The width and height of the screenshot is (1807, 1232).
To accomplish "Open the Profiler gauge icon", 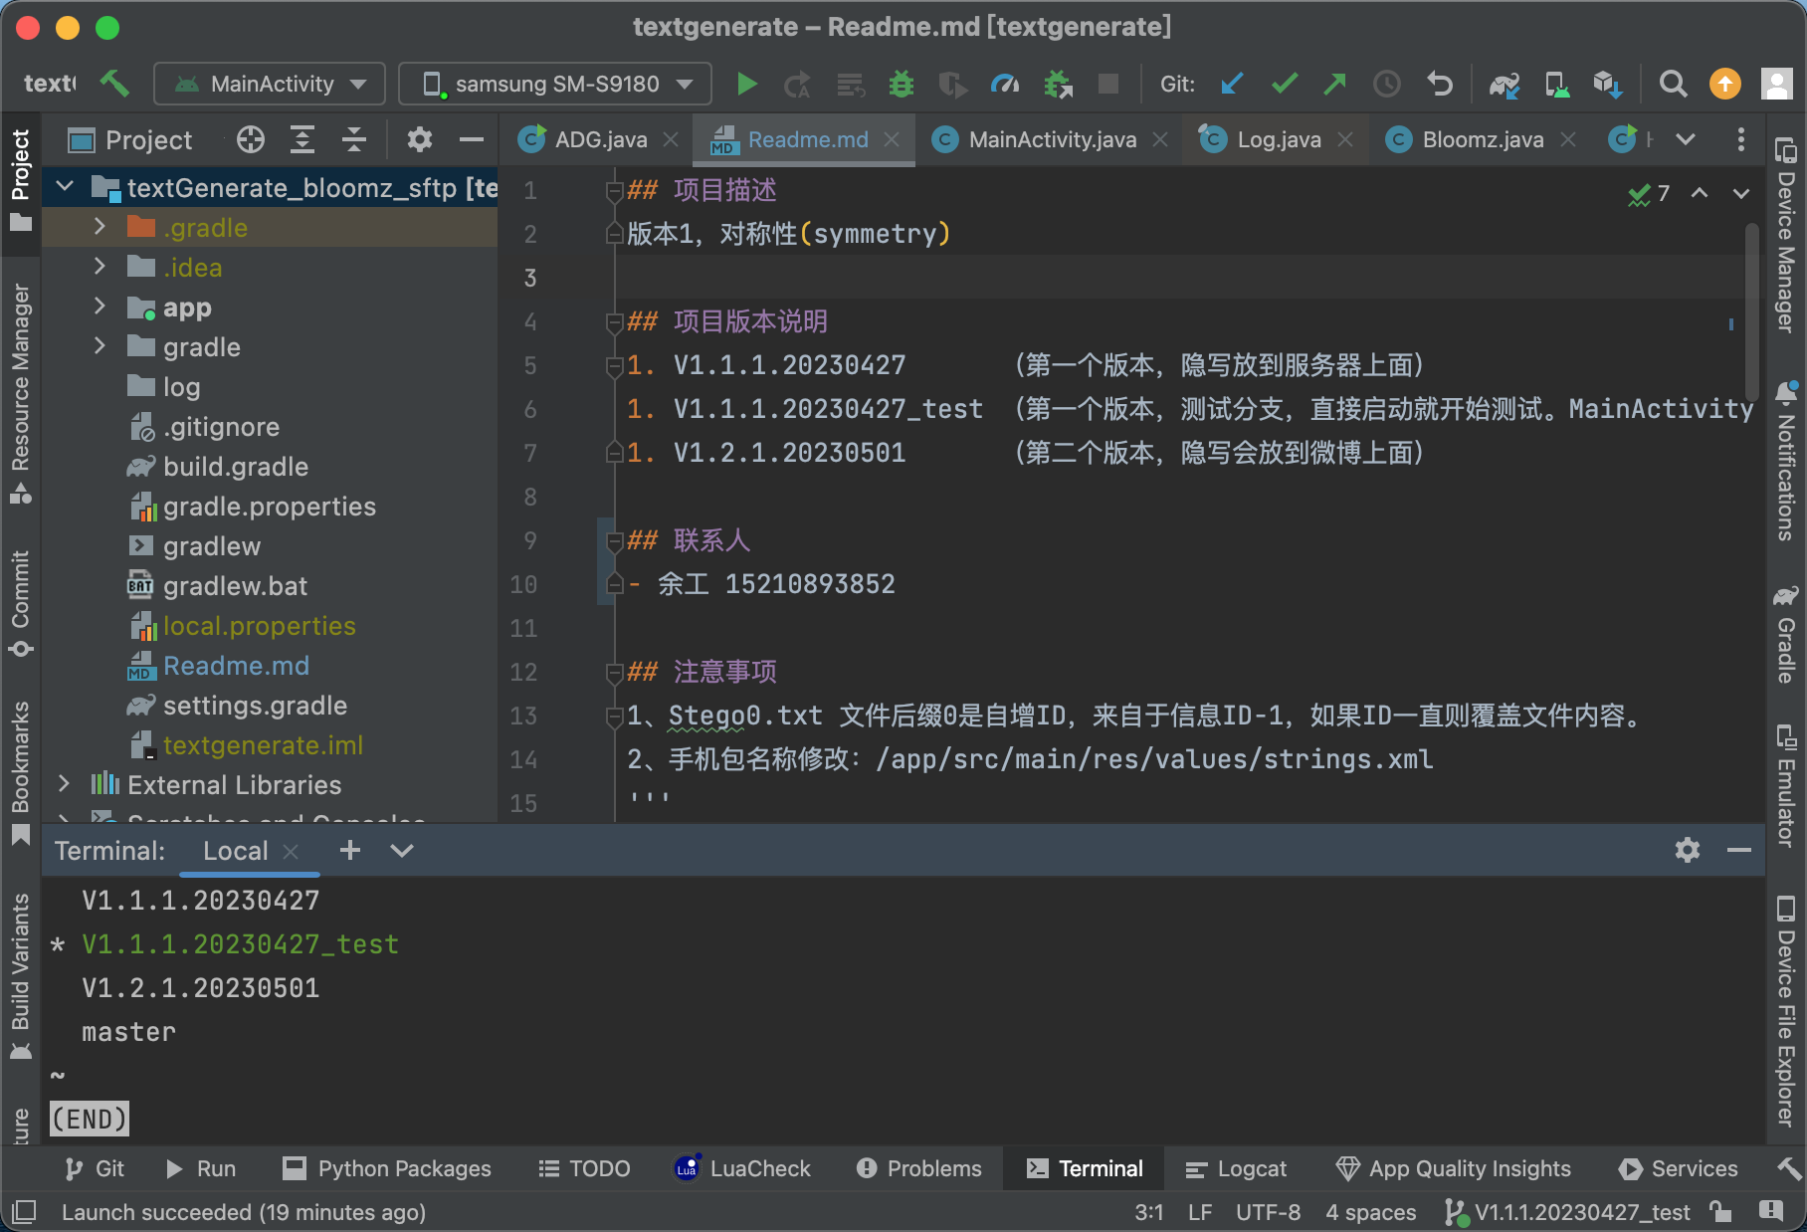I will [x=1005, y=85].
